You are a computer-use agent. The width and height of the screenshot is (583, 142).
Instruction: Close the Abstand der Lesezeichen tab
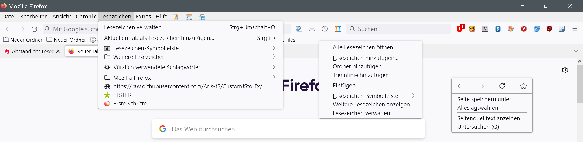coord(58,51)
